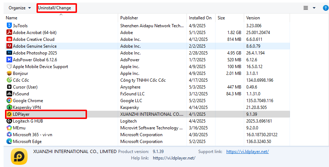The height and width of the screenshot is (167, 329).
Task: Select the Bonjour name text
Action: click(20, 73)
